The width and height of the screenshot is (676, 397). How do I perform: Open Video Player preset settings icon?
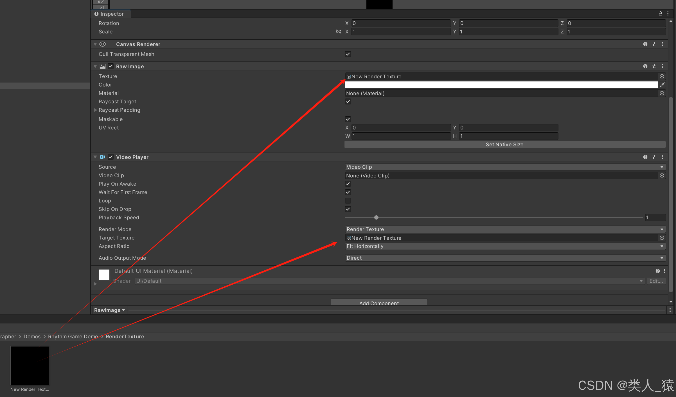point(654,157)
